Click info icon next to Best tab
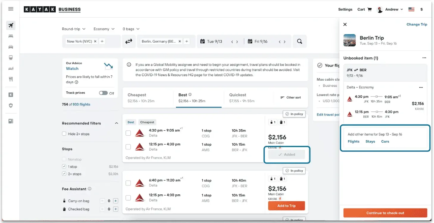434x223 pixels. [190, 95]
